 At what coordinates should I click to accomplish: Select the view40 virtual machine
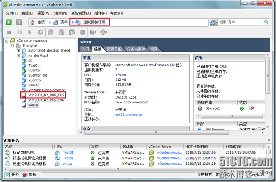34,85
